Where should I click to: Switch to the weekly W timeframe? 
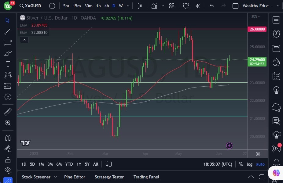coord(121,6)
